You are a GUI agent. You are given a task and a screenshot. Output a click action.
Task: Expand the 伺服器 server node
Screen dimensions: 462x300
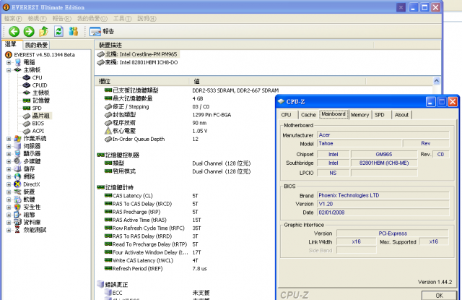point(9,146)
